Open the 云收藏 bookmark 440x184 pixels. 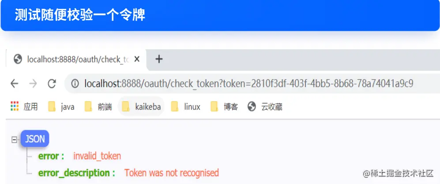point(265,107)
